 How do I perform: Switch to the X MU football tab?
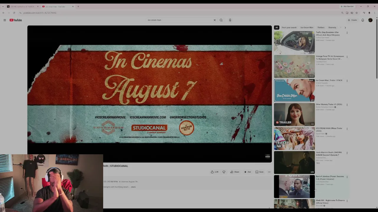(23, 6)
